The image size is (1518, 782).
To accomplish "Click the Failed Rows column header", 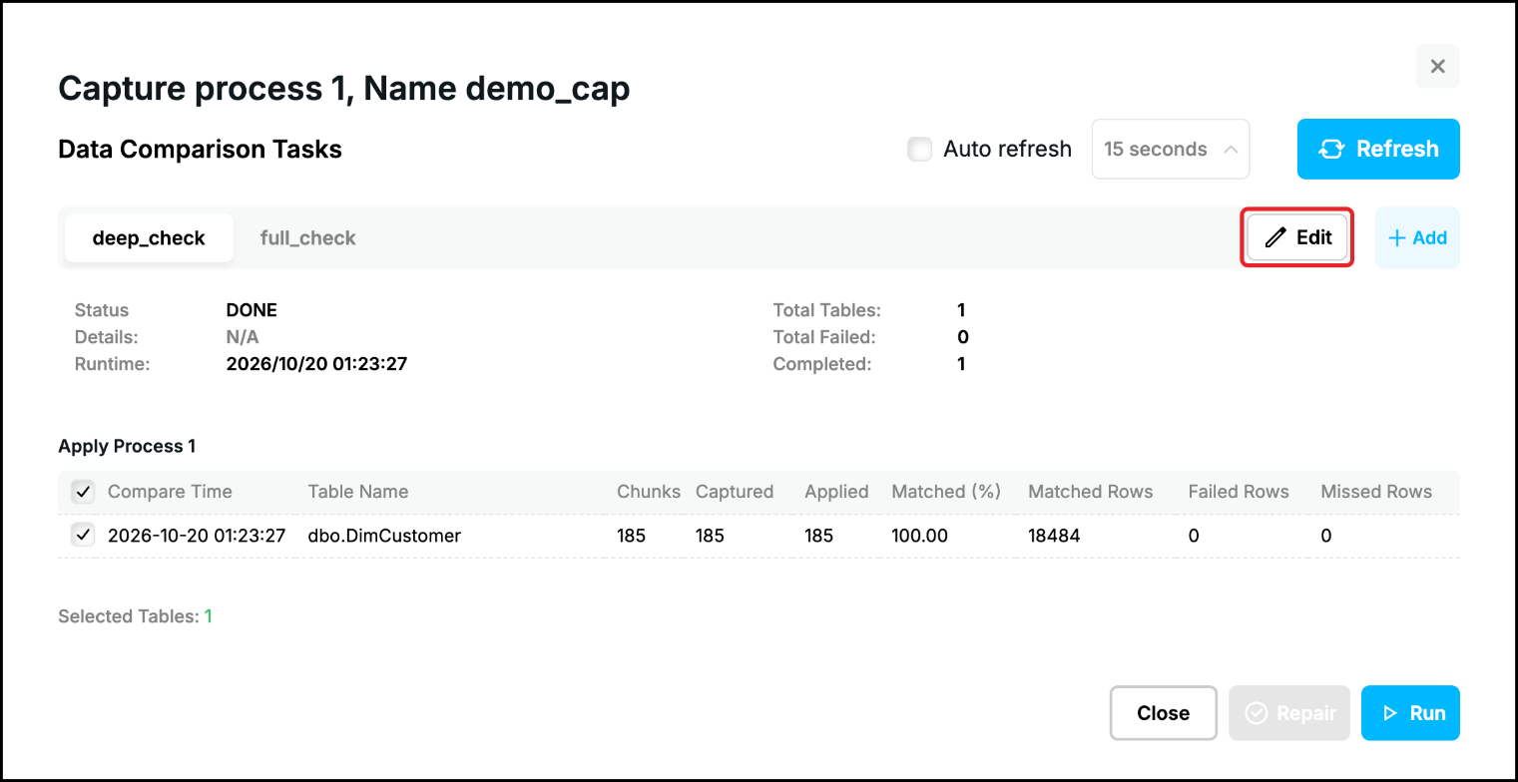I will (x=1239, y=492).
